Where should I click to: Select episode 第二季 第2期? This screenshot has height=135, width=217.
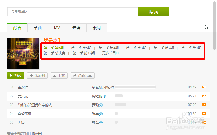tap(164, 48)
